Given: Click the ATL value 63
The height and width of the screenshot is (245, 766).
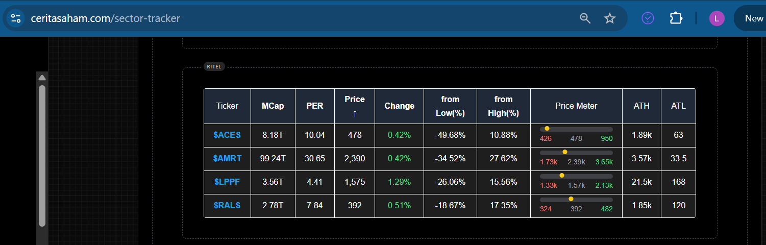Looking at the screenshot, I should [678, 135].
